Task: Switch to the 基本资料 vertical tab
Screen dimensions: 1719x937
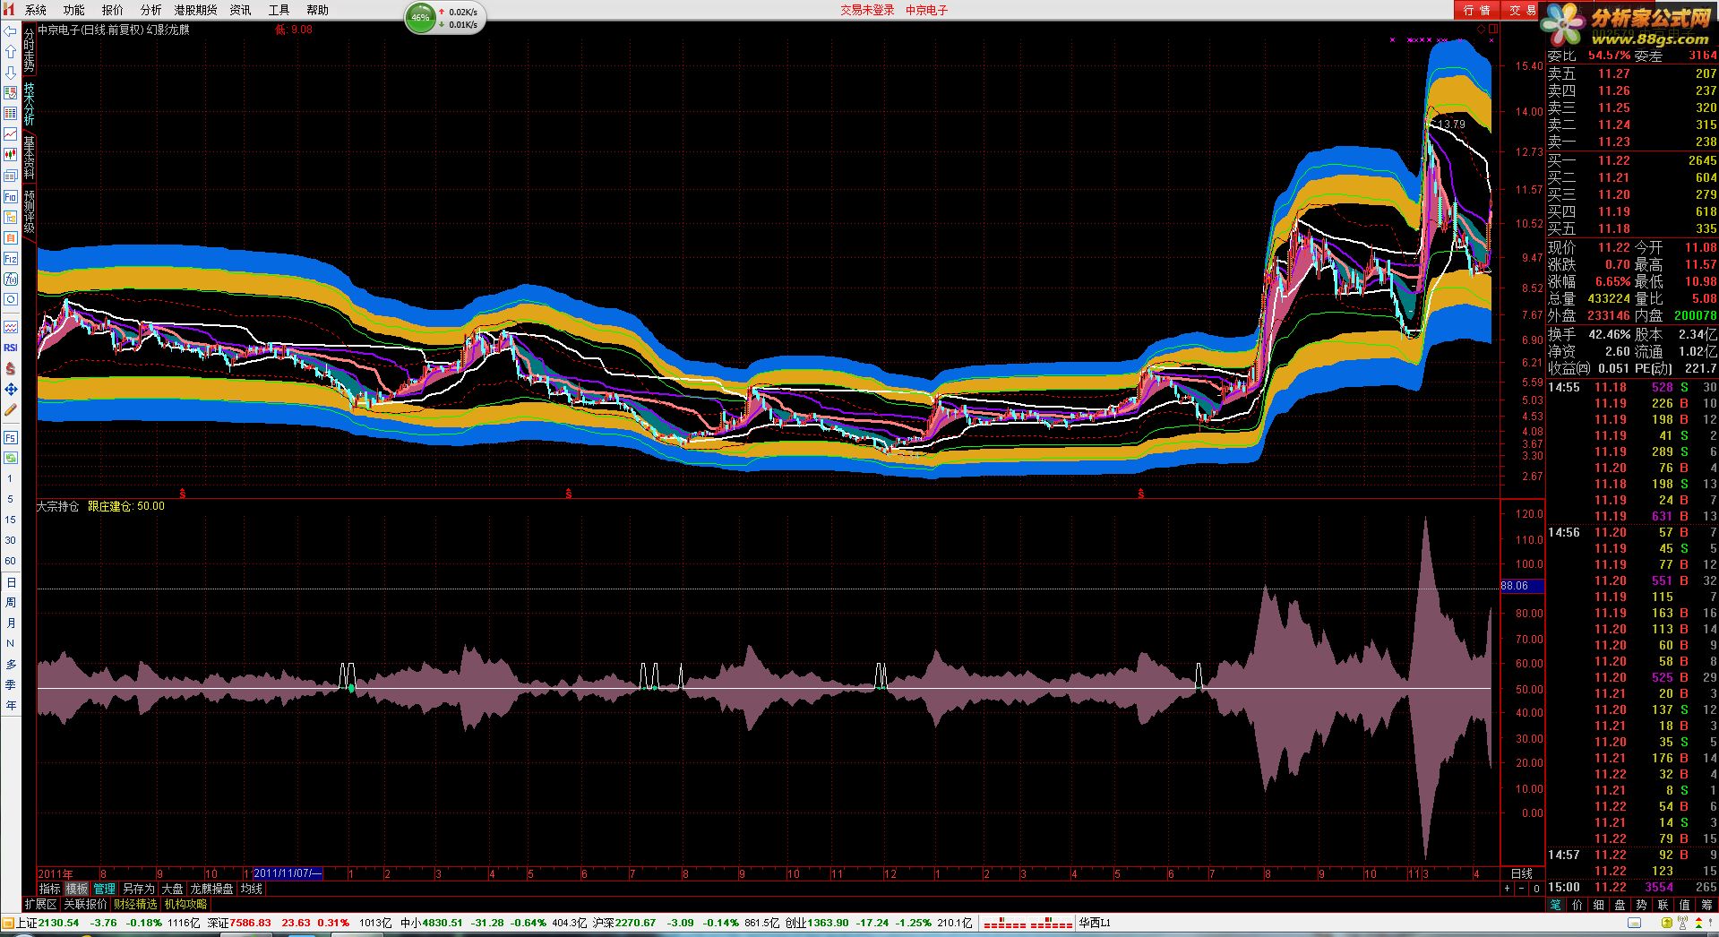Action: click(30, 158)
